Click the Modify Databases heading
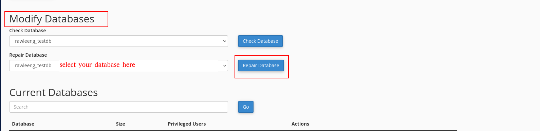The image size is (540, 131). [x=52, y=19]
